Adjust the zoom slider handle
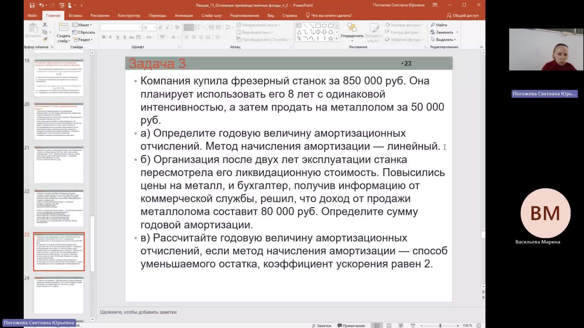 [440, 326]
